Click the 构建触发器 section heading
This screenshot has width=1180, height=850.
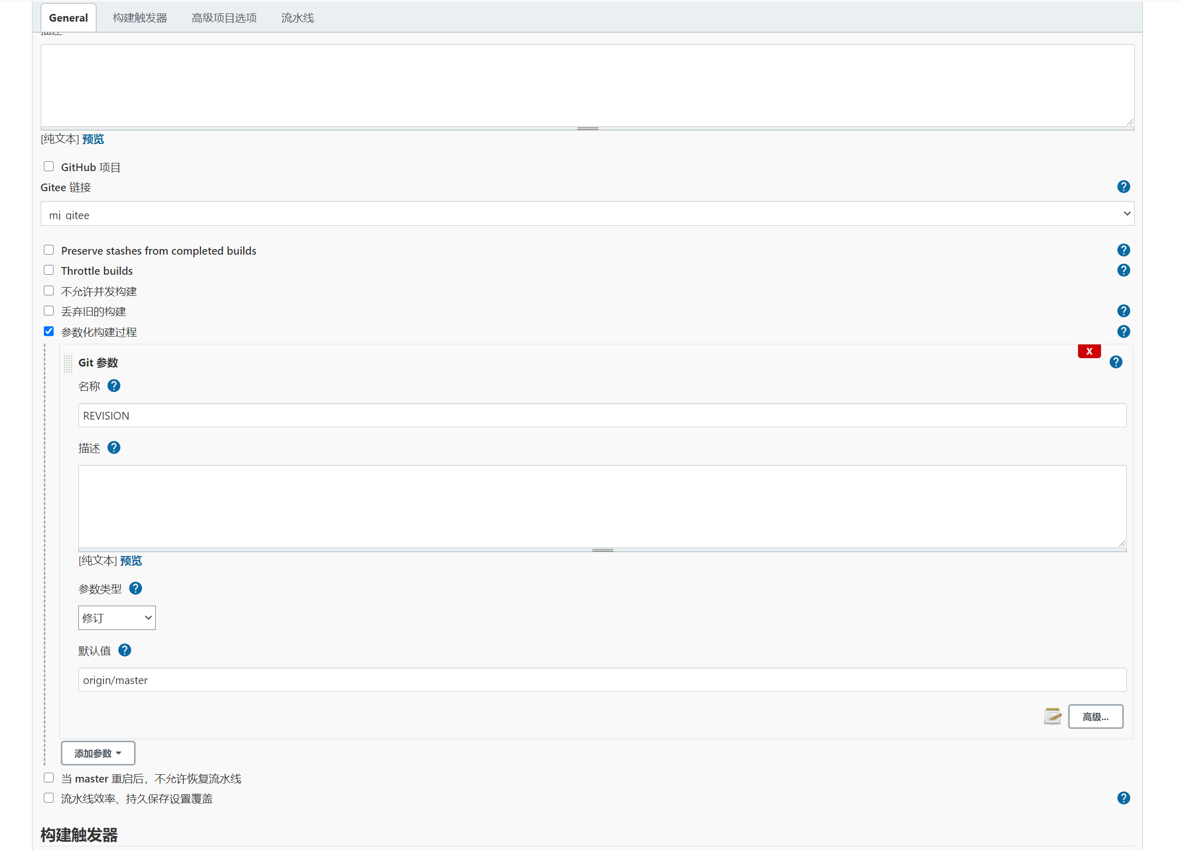pos(79,835)
